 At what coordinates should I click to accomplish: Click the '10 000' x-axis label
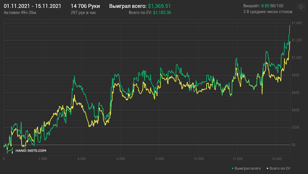pos(198,159)
